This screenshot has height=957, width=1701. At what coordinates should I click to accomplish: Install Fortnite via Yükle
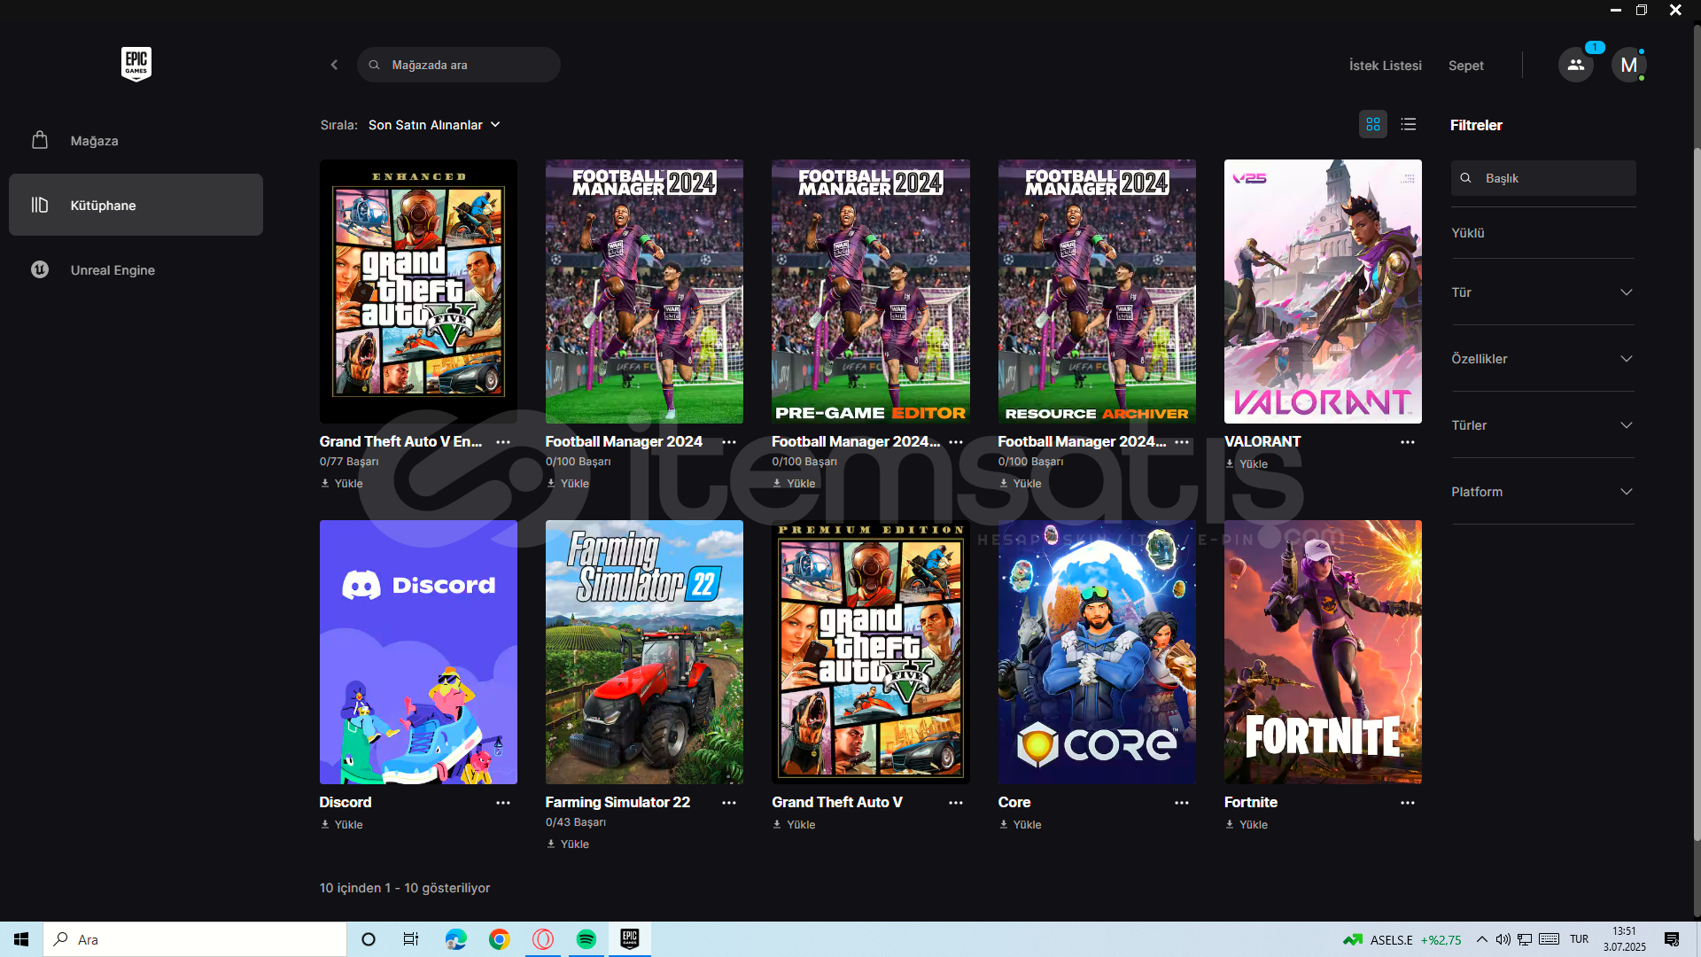coord(1247,824)
